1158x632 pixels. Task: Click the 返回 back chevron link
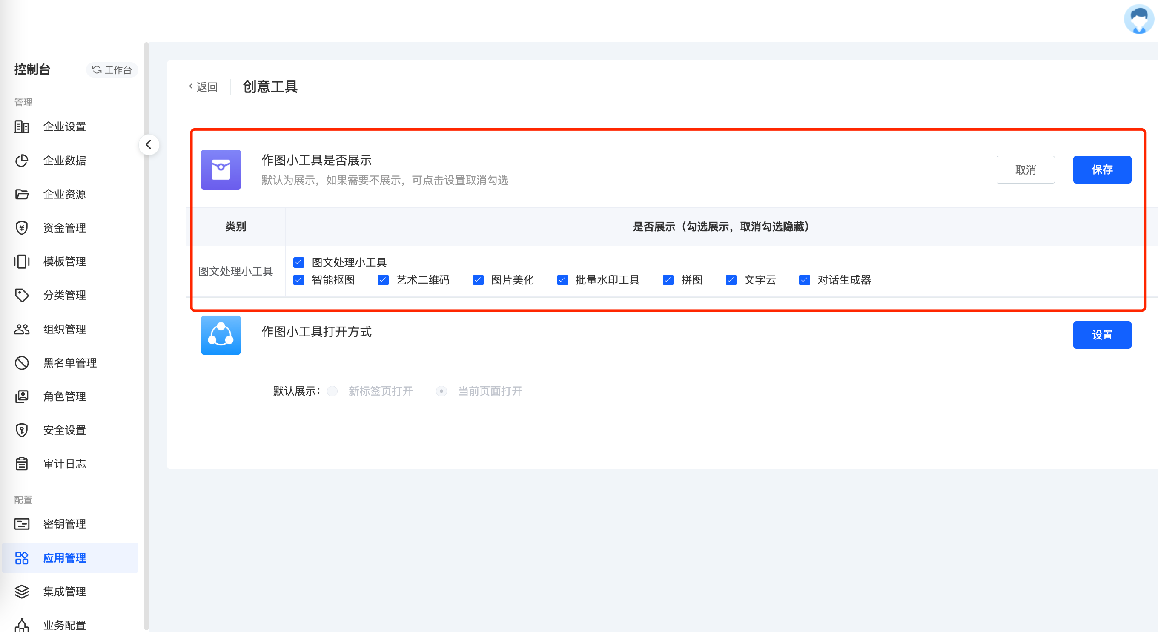[203, 87]
